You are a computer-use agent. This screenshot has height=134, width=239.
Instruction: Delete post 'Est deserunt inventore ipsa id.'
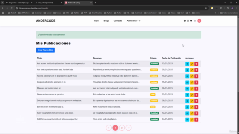click(x=196, y=107)
